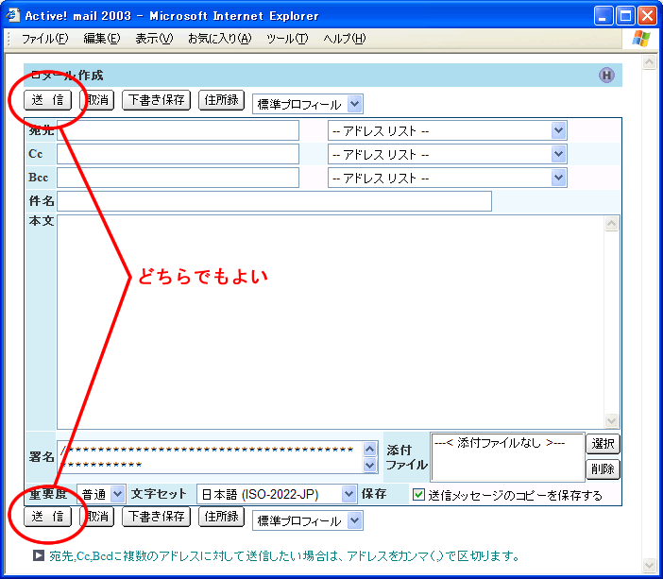
Task: Click the top 送信 send button
Action: [47, 100]
